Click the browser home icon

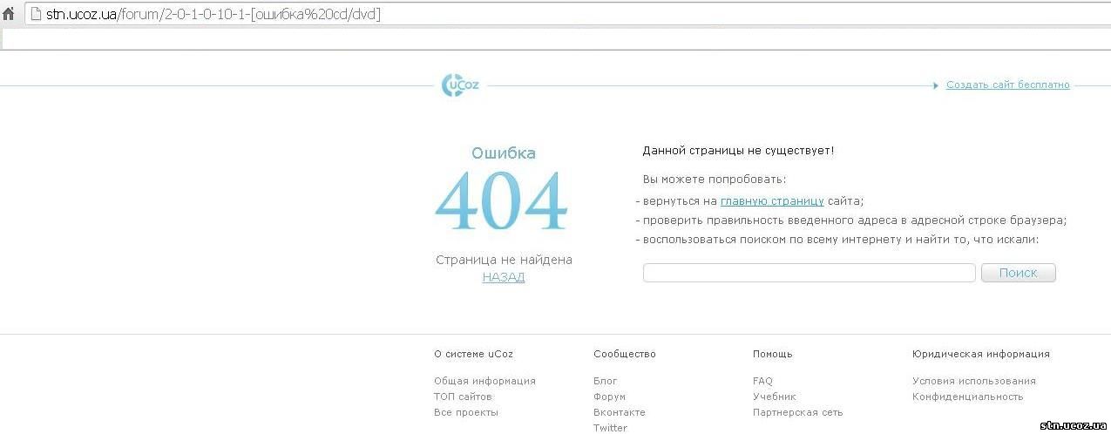click(9, 14)
